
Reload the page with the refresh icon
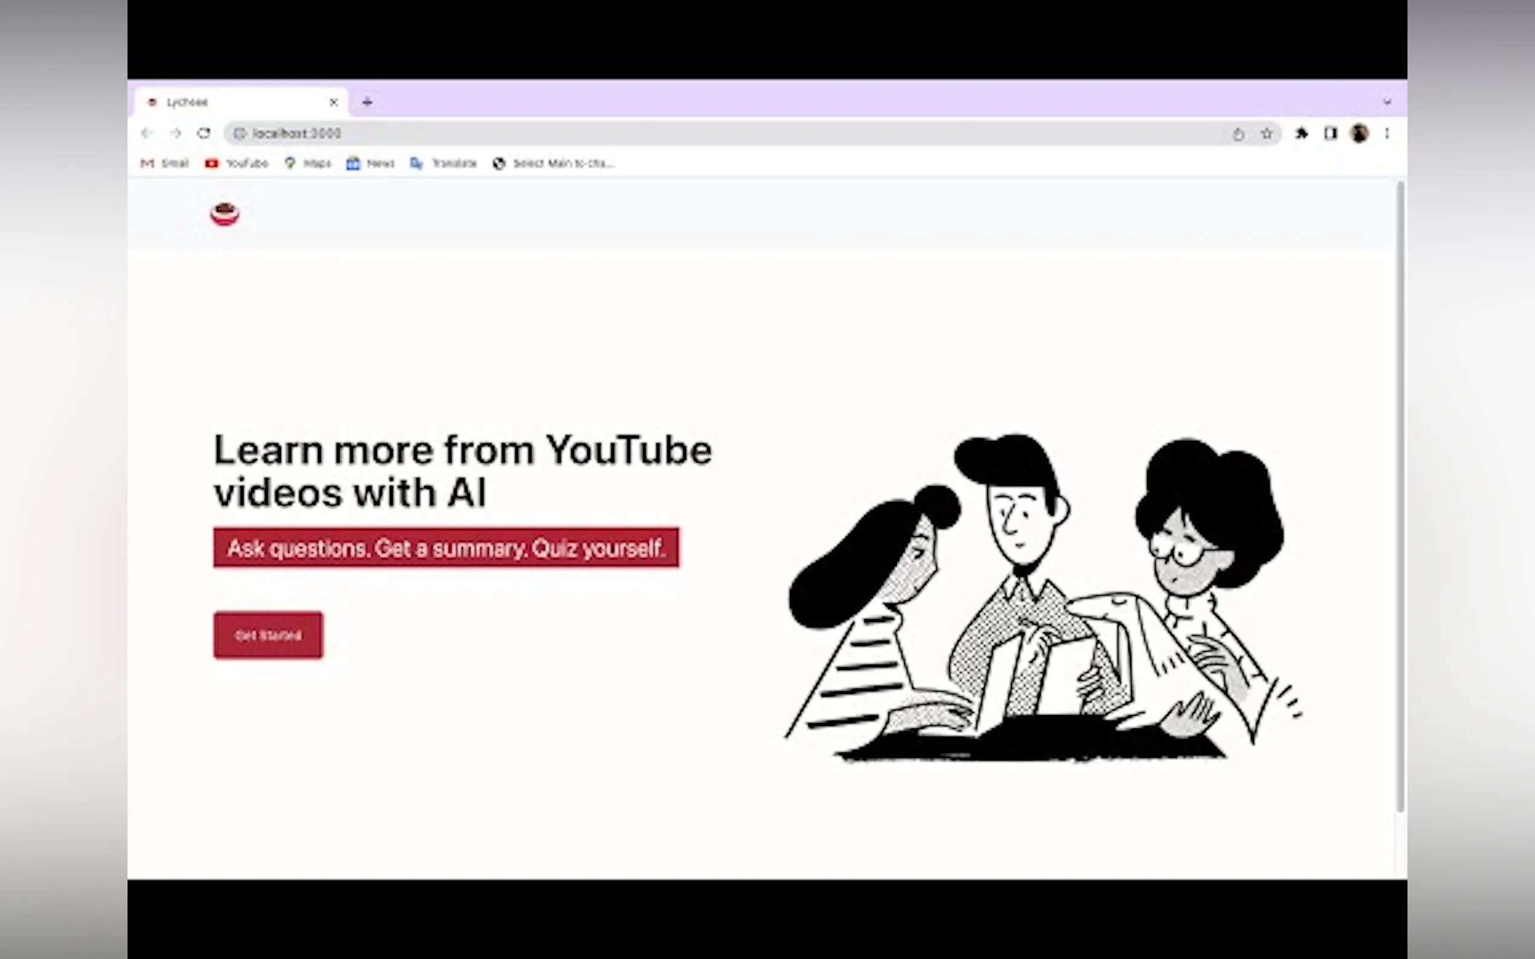pos(204,133)
